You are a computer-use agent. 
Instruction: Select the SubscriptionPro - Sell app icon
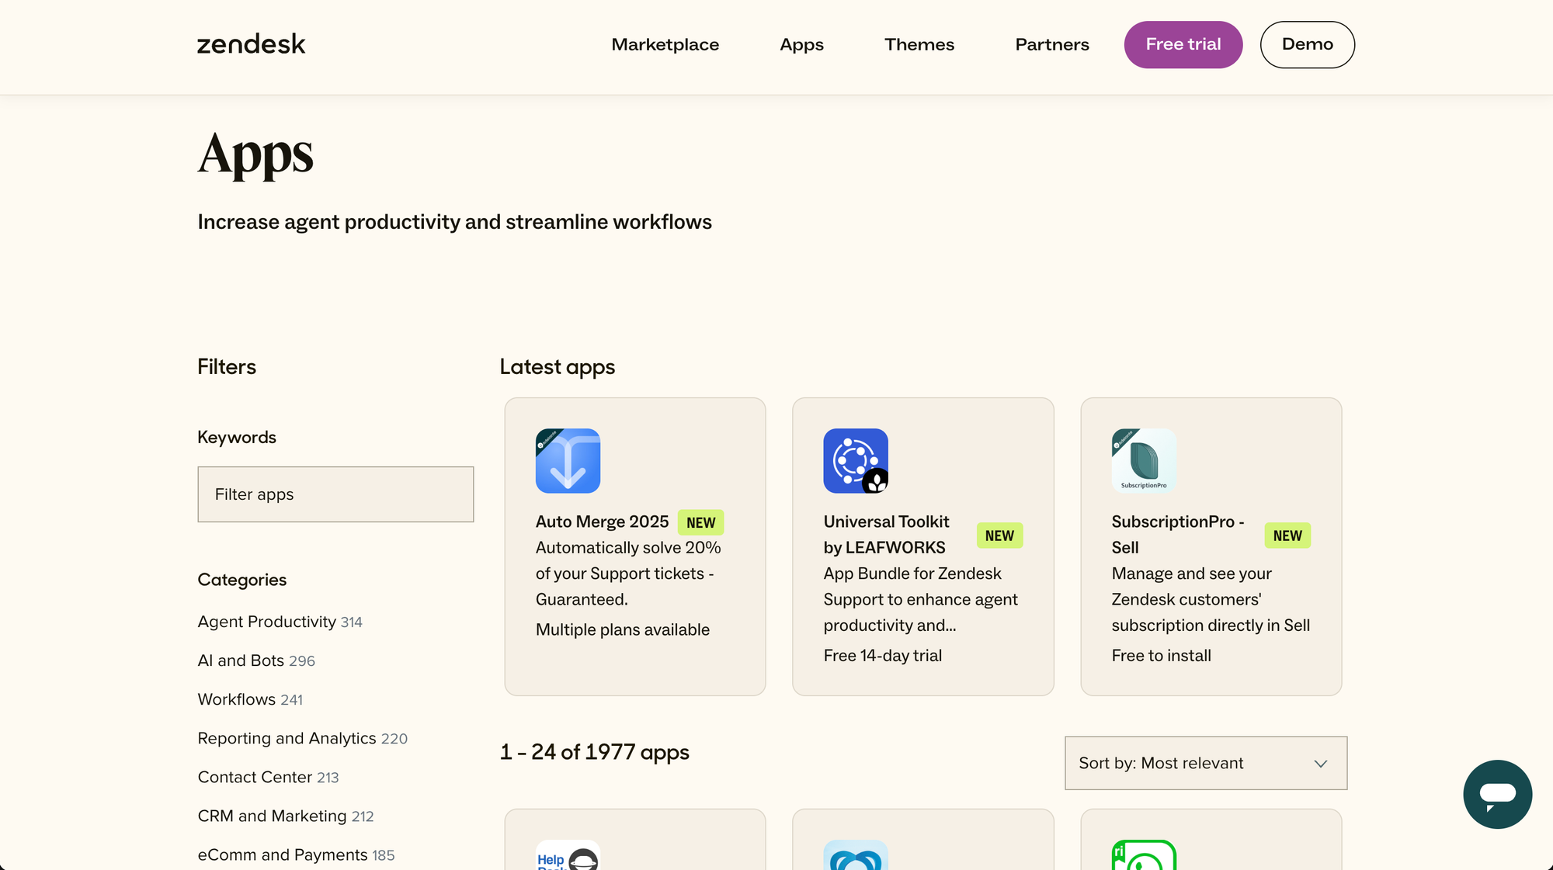pos(1143,461)
